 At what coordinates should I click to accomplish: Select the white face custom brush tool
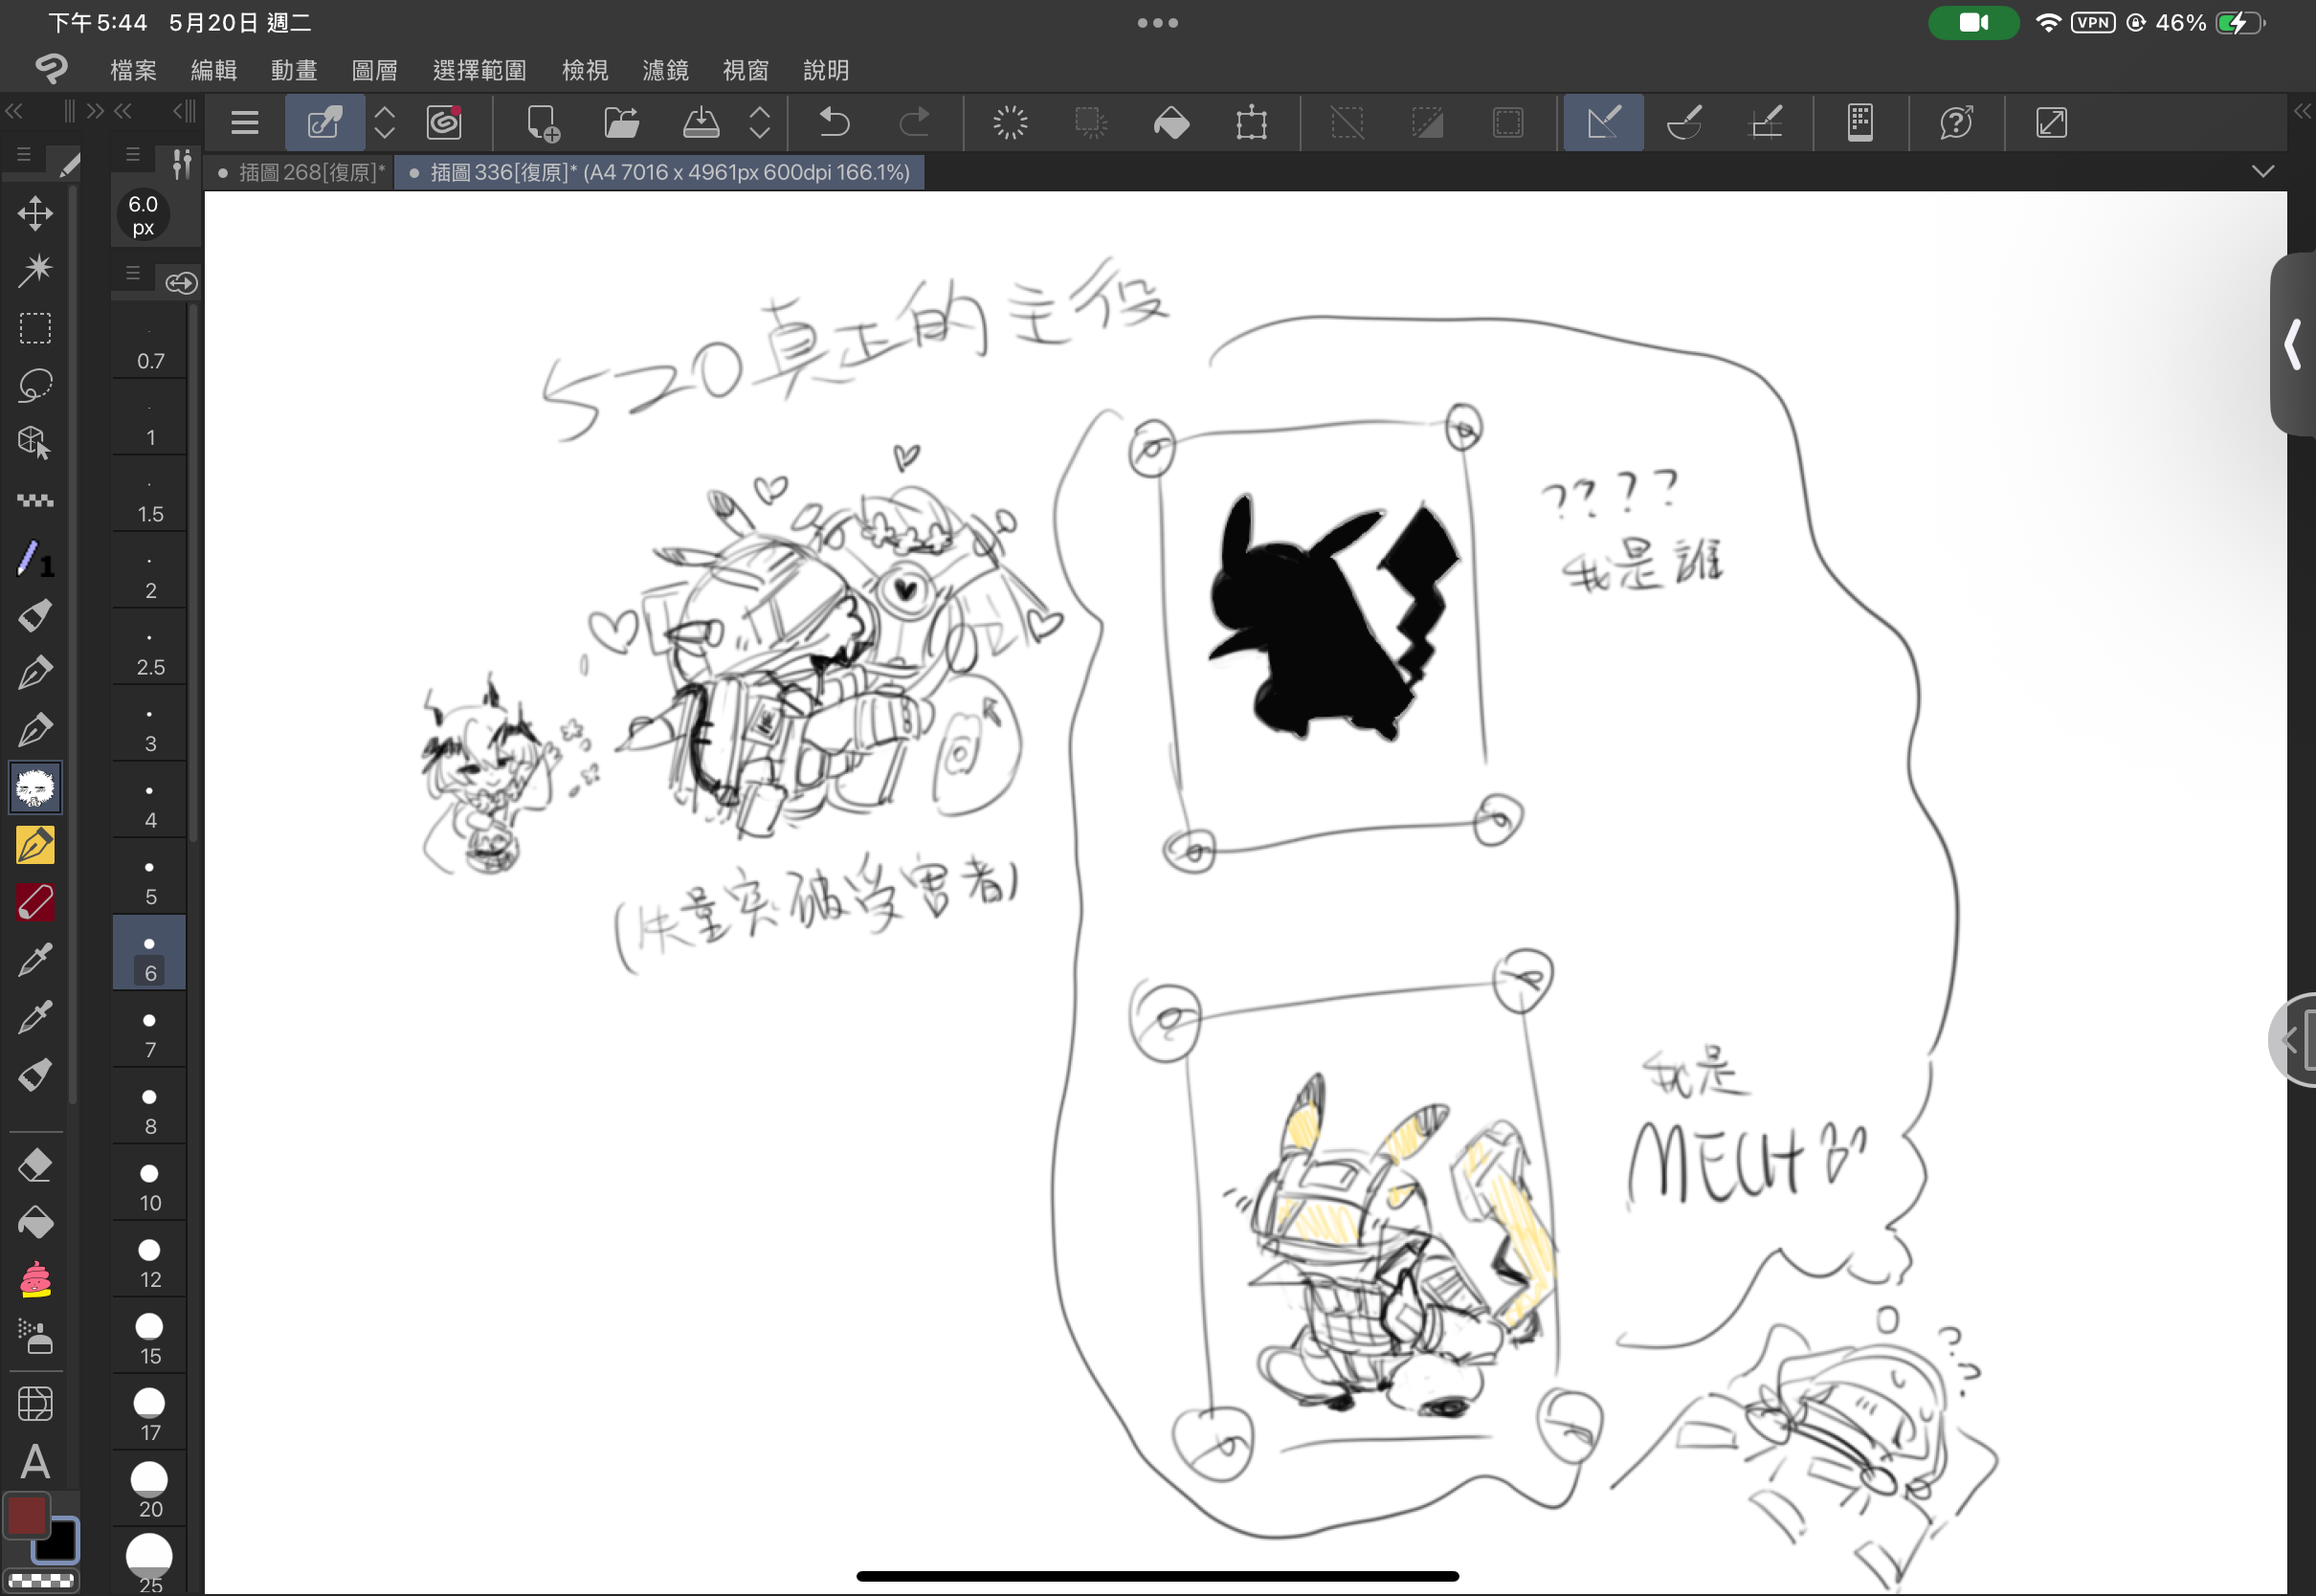pos(35,788)
